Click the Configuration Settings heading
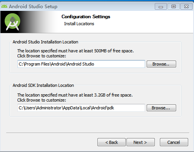194x152 pixels. pos(86,17)
